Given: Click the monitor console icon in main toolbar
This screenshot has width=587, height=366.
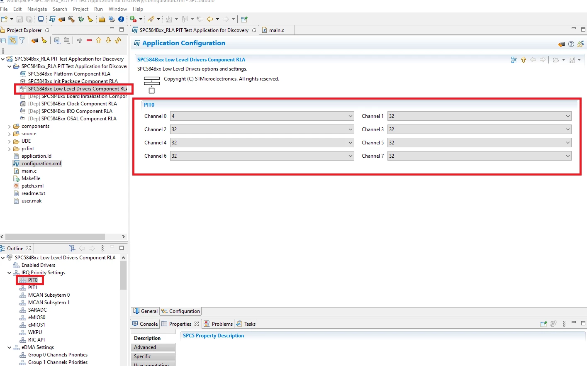Looking at the screenshot, I should tap(41, 19).
